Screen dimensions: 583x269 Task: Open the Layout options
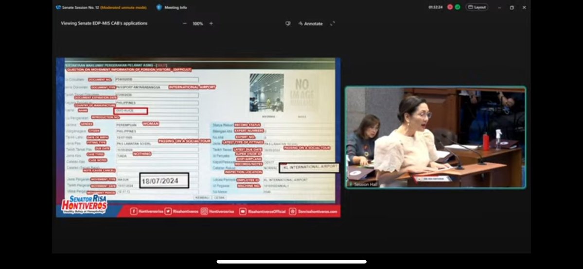pyautogui.click(x=477, y=7)
